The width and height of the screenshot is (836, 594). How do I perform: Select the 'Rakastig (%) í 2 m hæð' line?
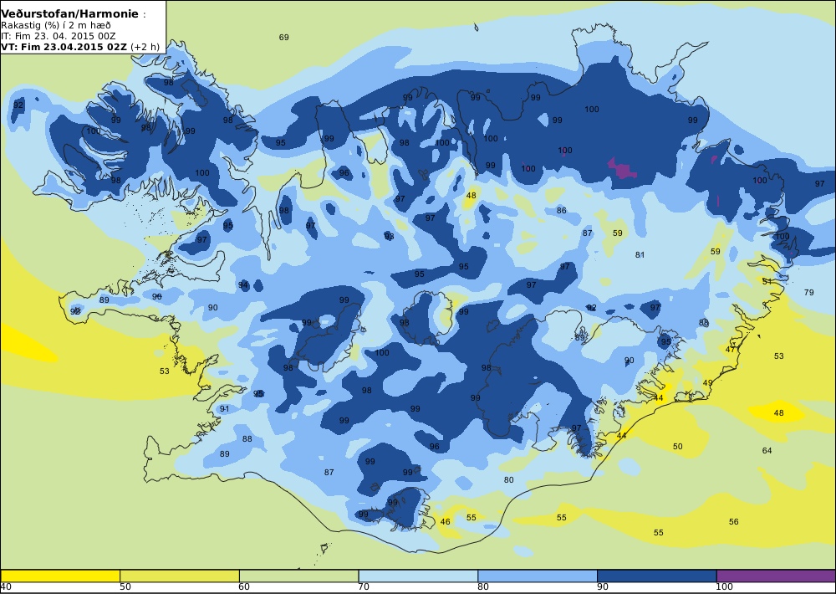[56, 26]
